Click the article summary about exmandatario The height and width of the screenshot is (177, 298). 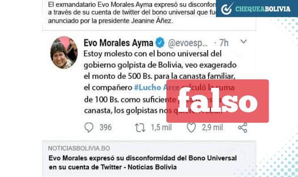(132, 12)
